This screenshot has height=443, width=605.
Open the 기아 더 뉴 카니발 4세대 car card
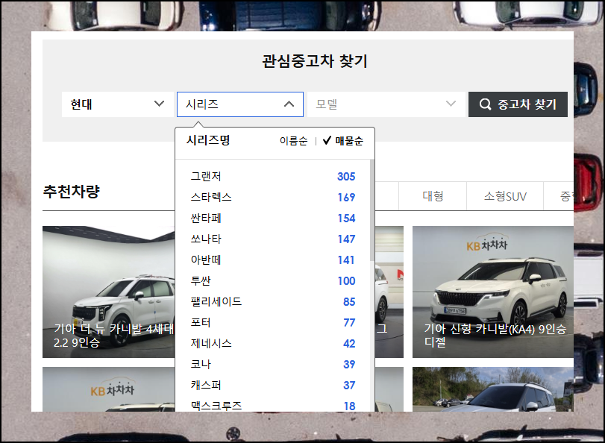(108, 292)
